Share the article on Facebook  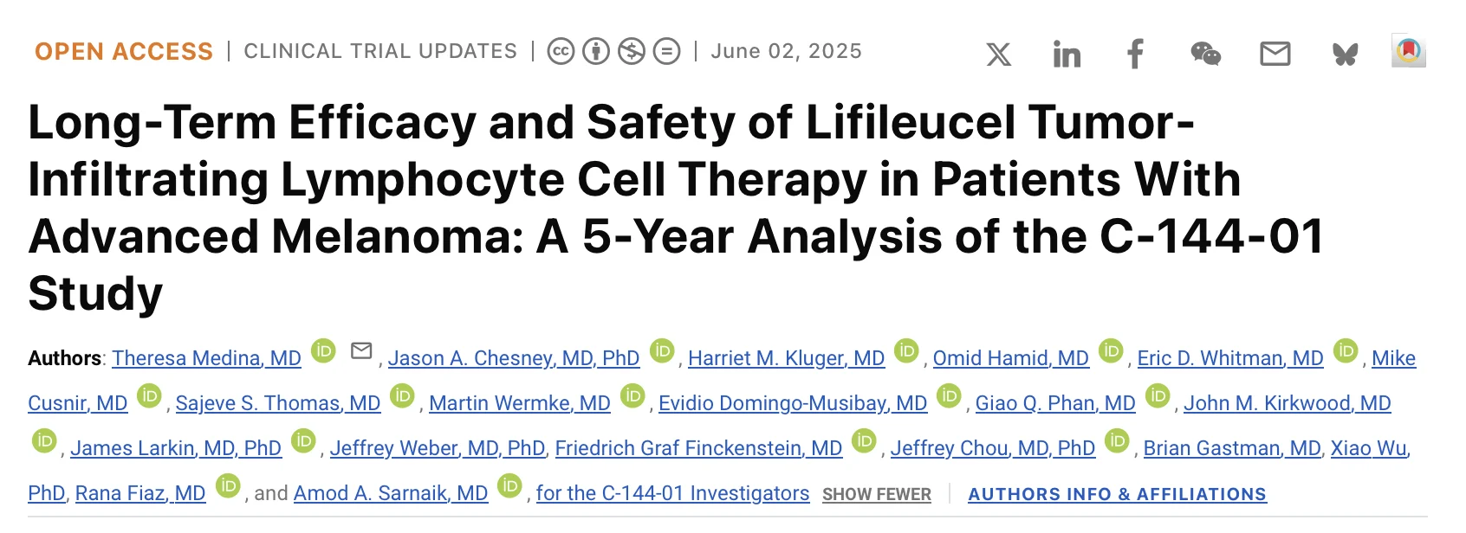pyautogui.click(x=1135, y=55)
